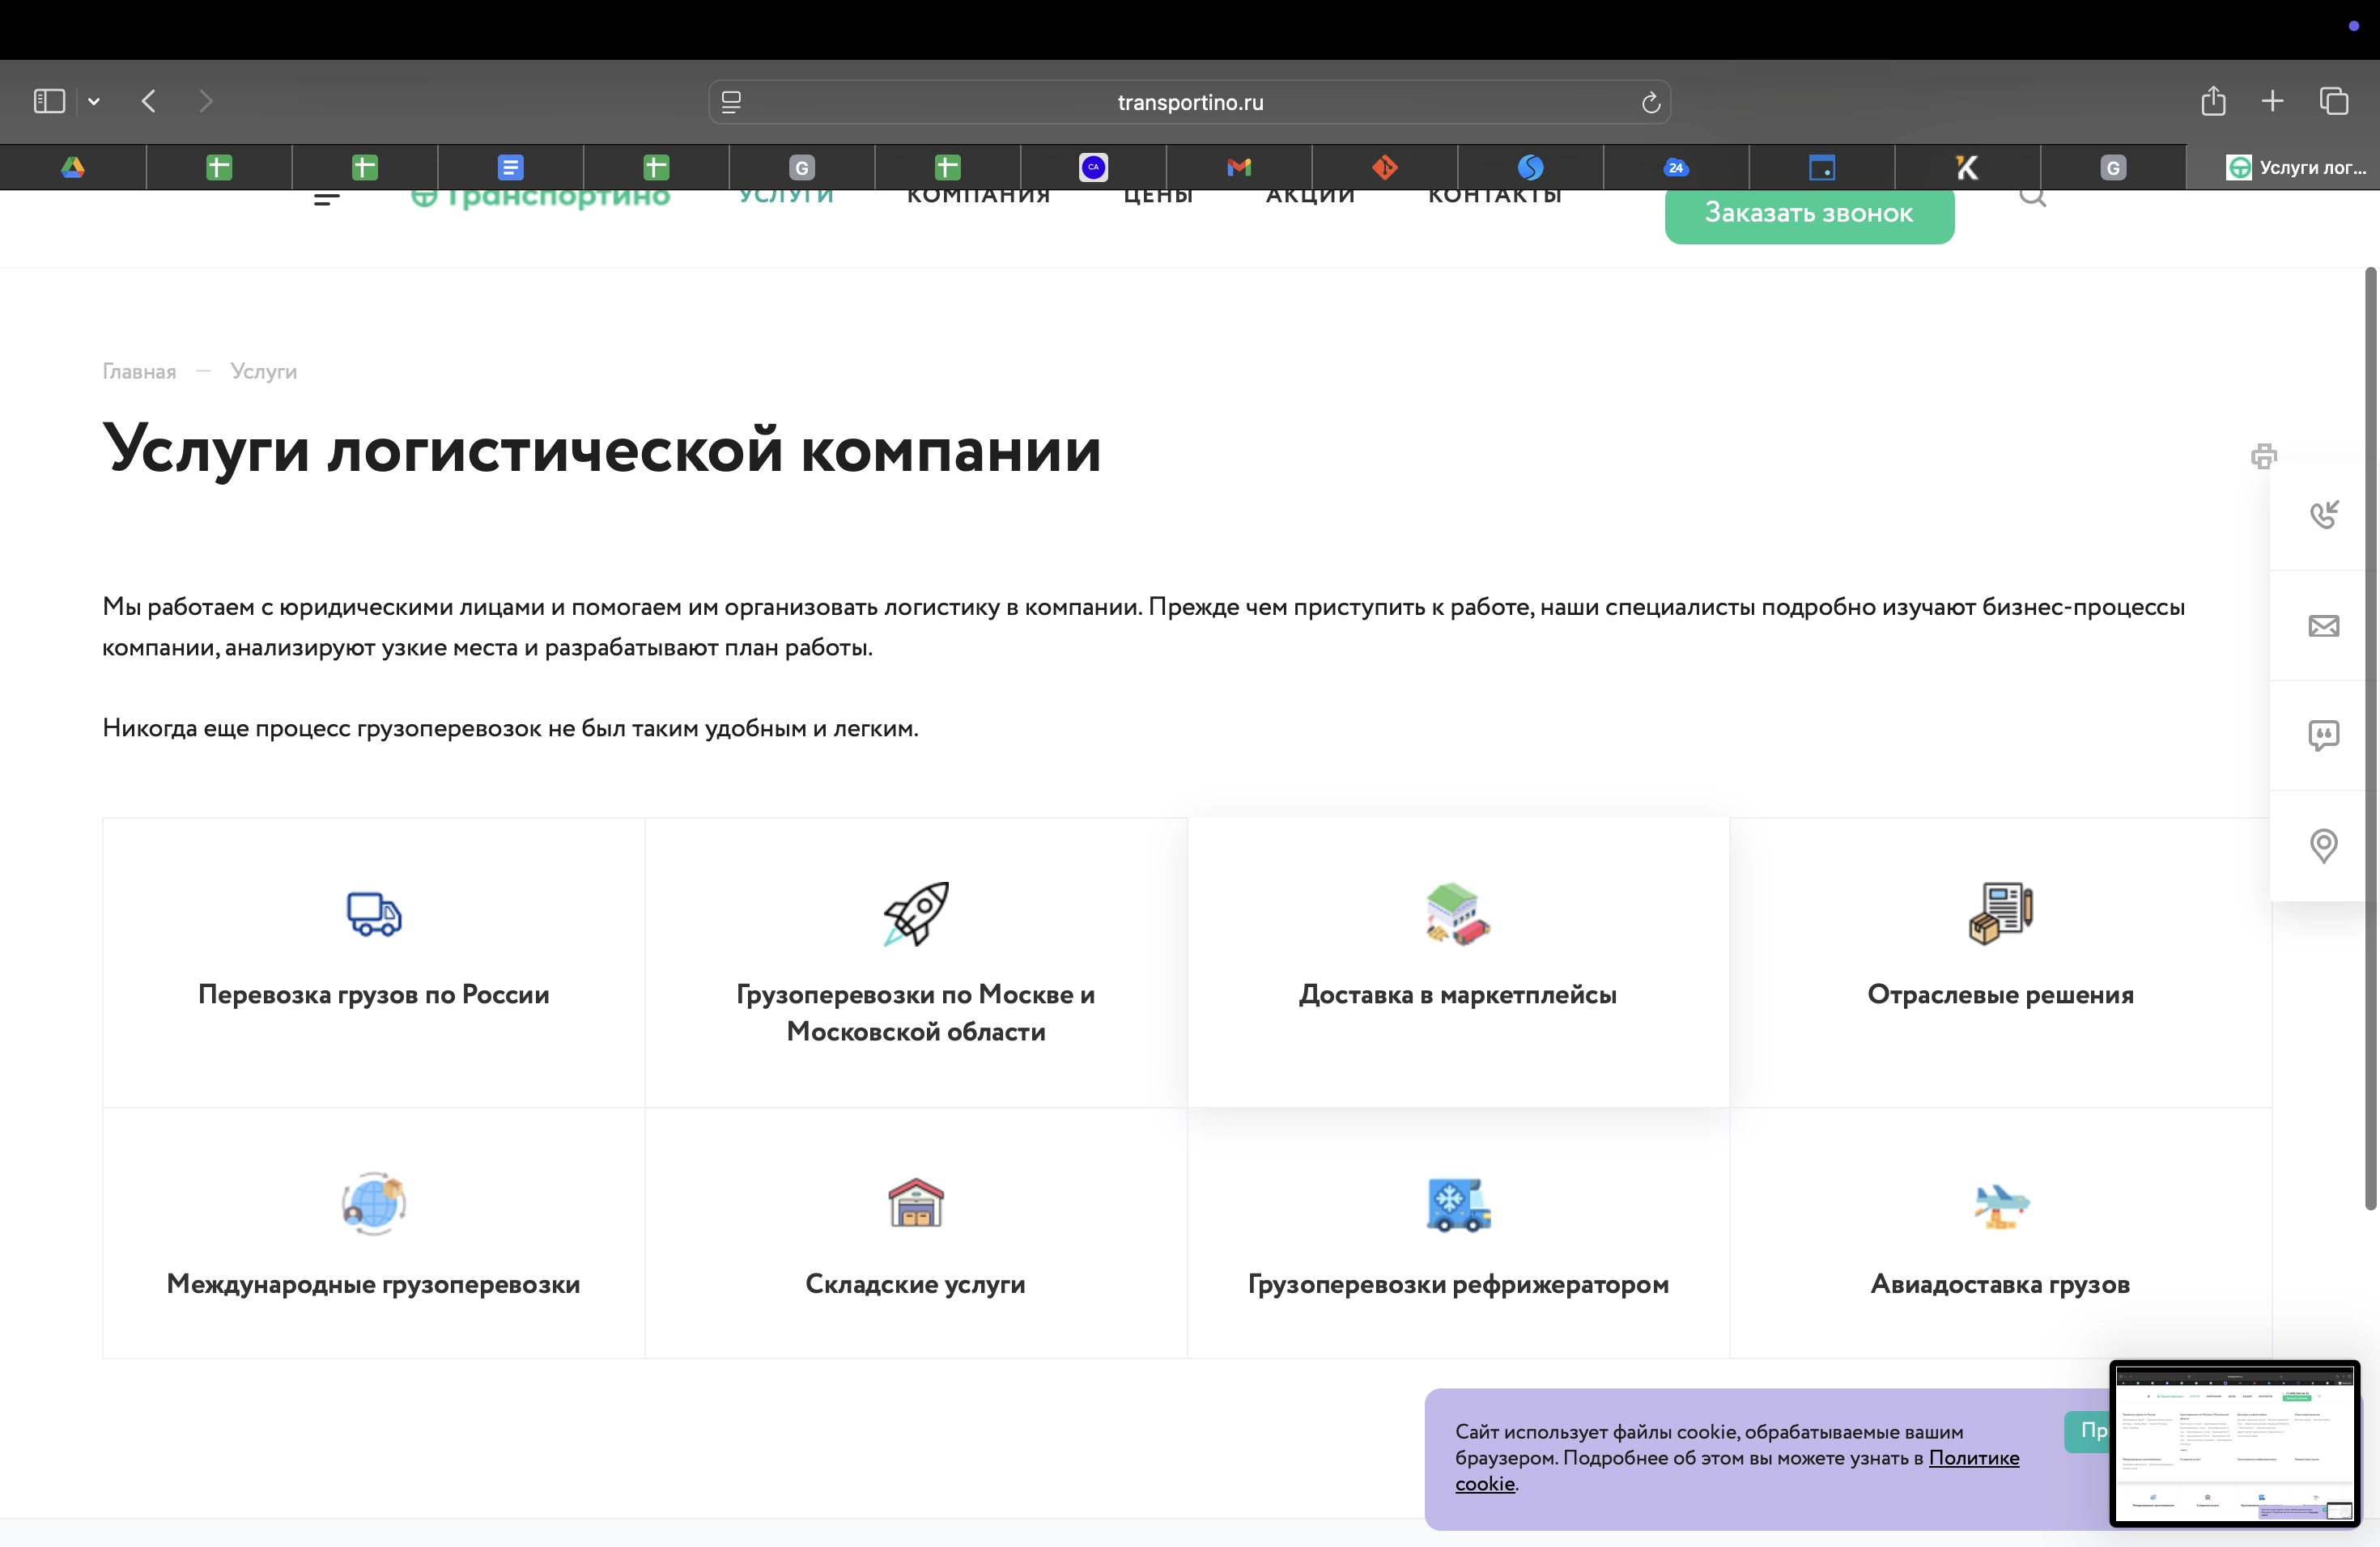Switch to the Gmail tab
2380x1547 pixels.
pos(1238,167)
